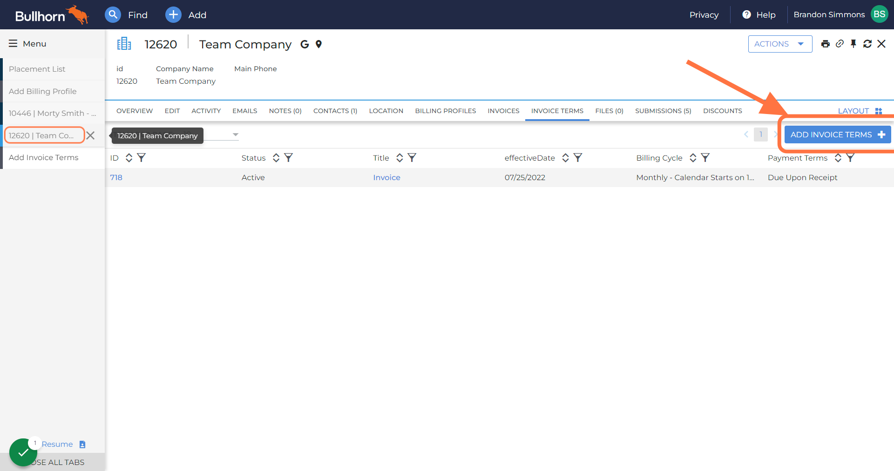Sort by ID column
This screenshot has height=471, width=894.
[x=129, y=158]
